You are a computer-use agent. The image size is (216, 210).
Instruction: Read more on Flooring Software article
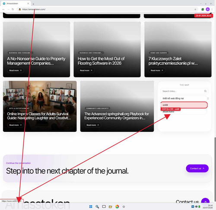coord(86,70)
